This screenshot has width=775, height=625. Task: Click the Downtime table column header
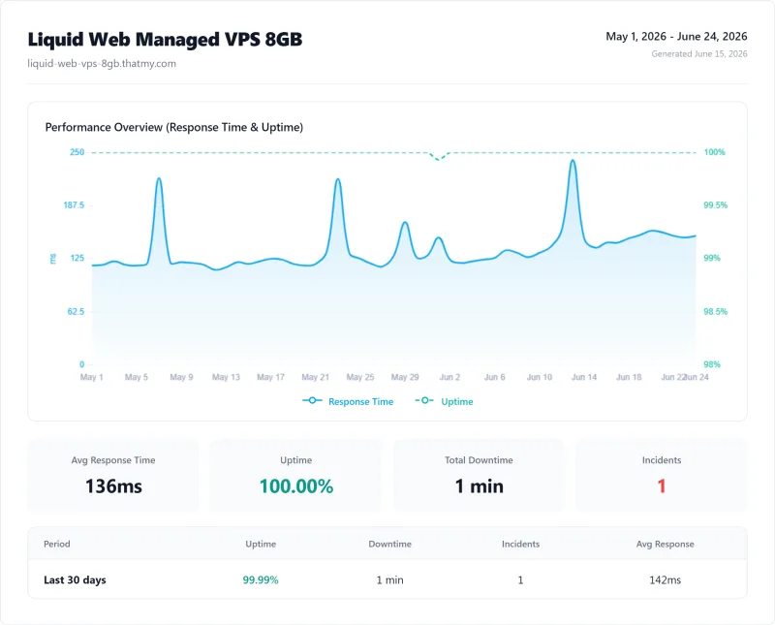(x=389, y=544)
